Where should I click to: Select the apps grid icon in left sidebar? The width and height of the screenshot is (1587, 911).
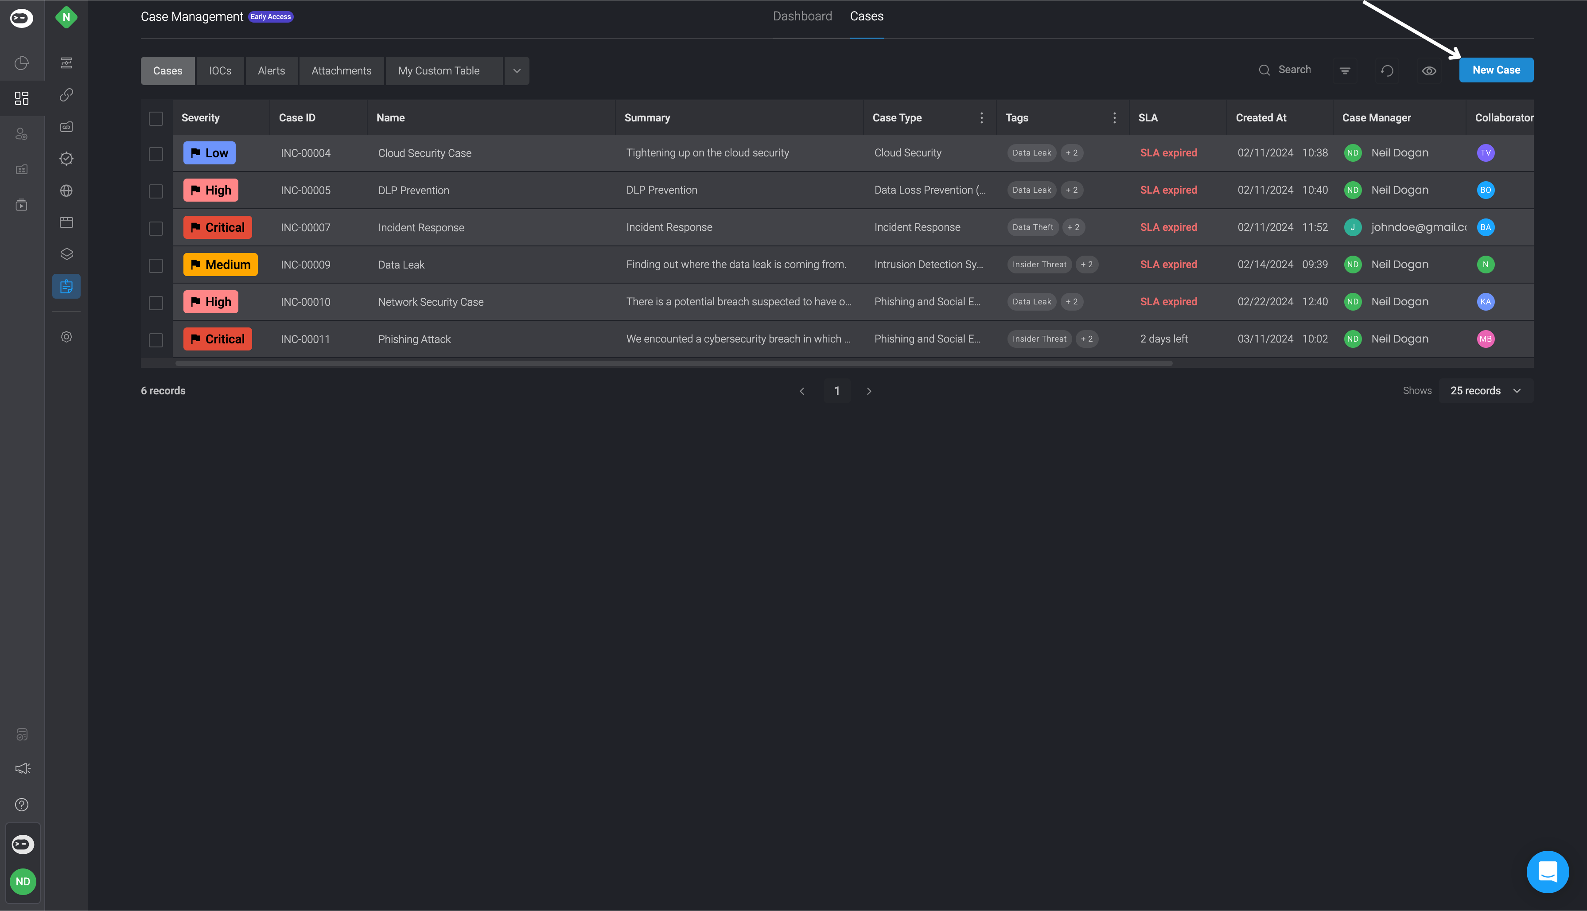point(22,98)
